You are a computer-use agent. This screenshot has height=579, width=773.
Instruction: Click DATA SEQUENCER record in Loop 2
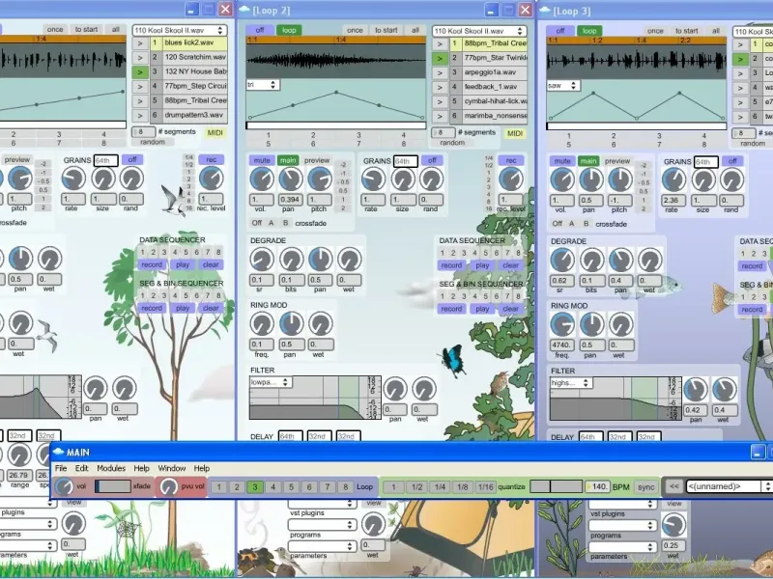pyautogui.click(x=451, y=264)
